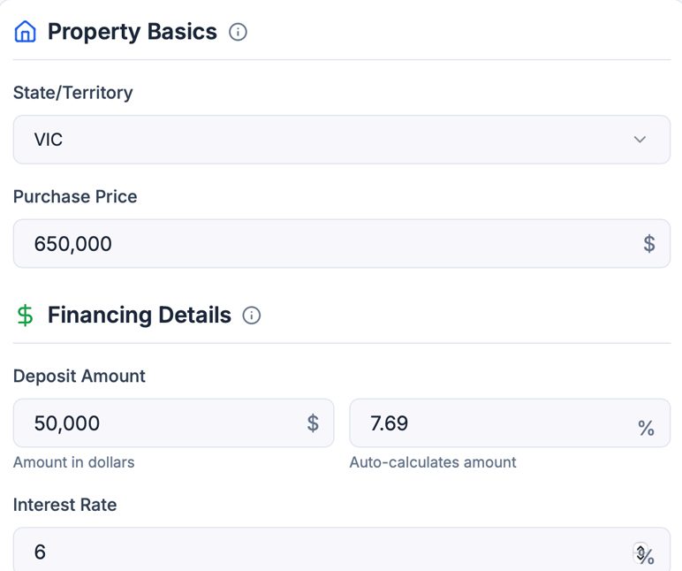The width and height of the screenshot is (682, 571).
Task: Show the Financing Details info icon
Action: pyautogui.click(x=252, y=316)
